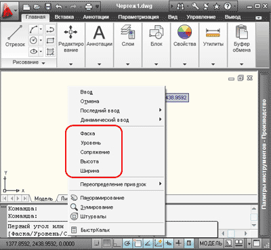Select the polyline tool in Рисование panel
The image size is (271, 250).
point(50,29)
